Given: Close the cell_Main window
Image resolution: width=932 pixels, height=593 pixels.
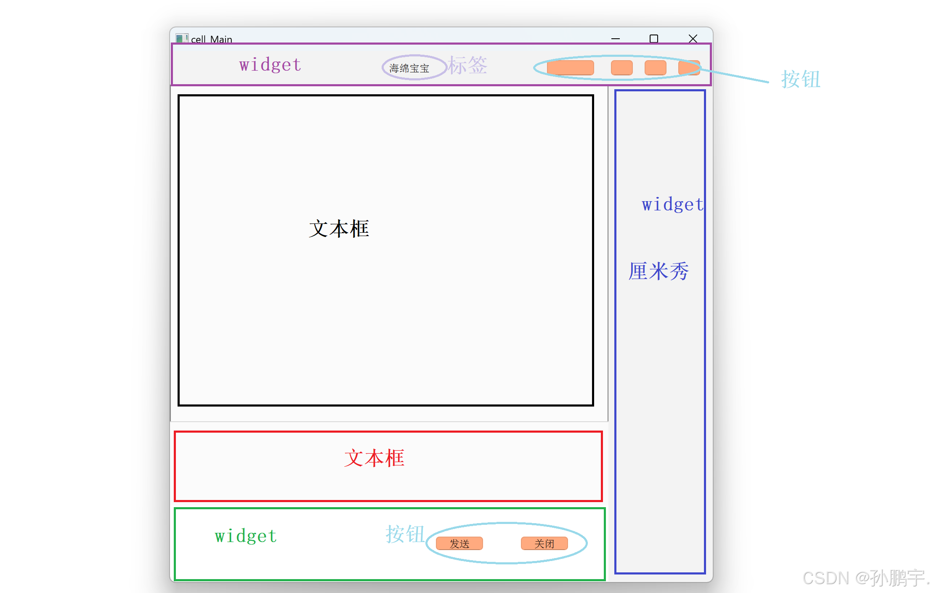Looking at the screenshot, I should point(693,39).
